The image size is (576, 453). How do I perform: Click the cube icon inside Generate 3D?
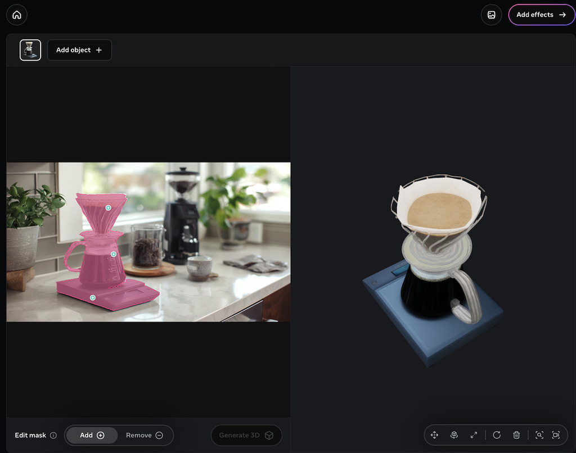point(269,435)
